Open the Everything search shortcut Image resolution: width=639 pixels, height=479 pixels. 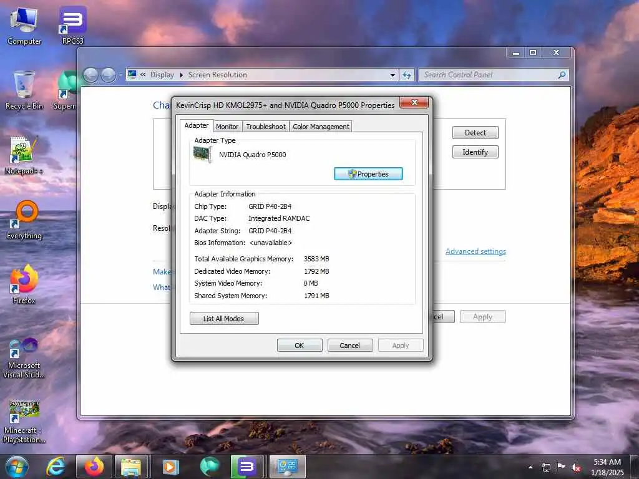click(x=24, y=220)
